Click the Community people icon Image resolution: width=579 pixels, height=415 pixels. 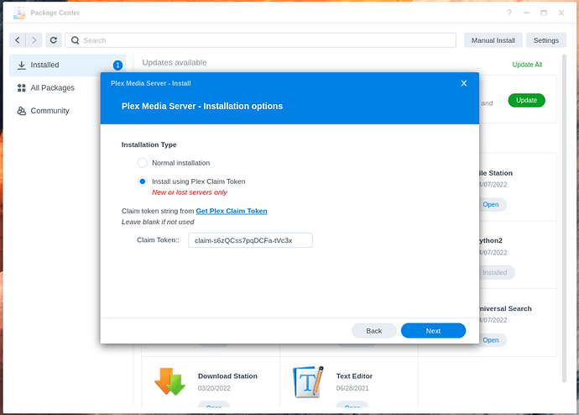pyautogui.click(x=22, y=111)
